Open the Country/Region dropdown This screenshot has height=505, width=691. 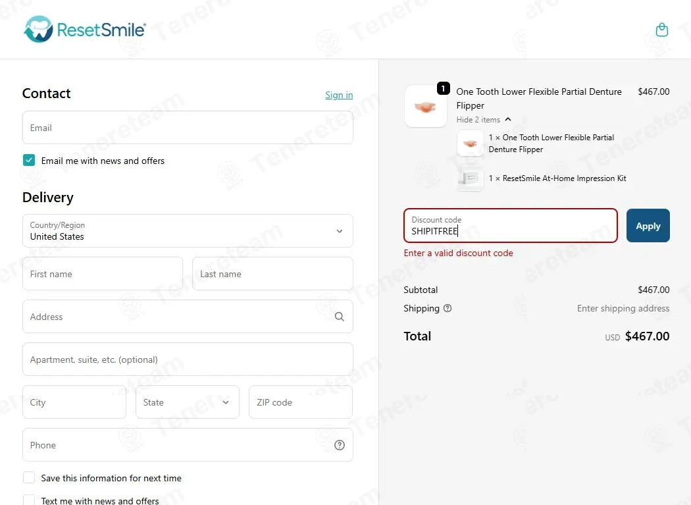[188, 231]
